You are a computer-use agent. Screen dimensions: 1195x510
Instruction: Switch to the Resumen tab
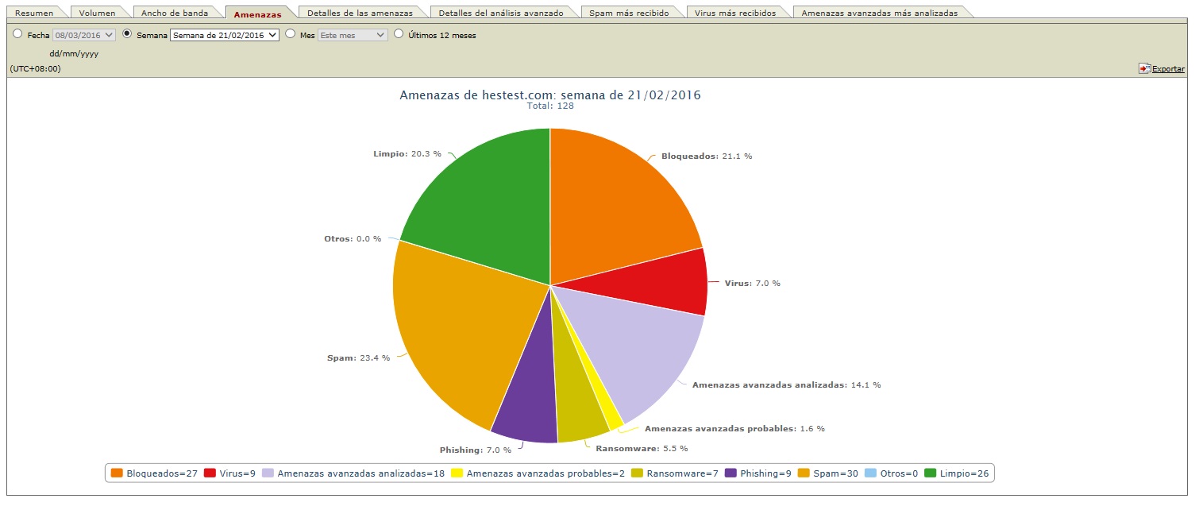pos(34,13)
